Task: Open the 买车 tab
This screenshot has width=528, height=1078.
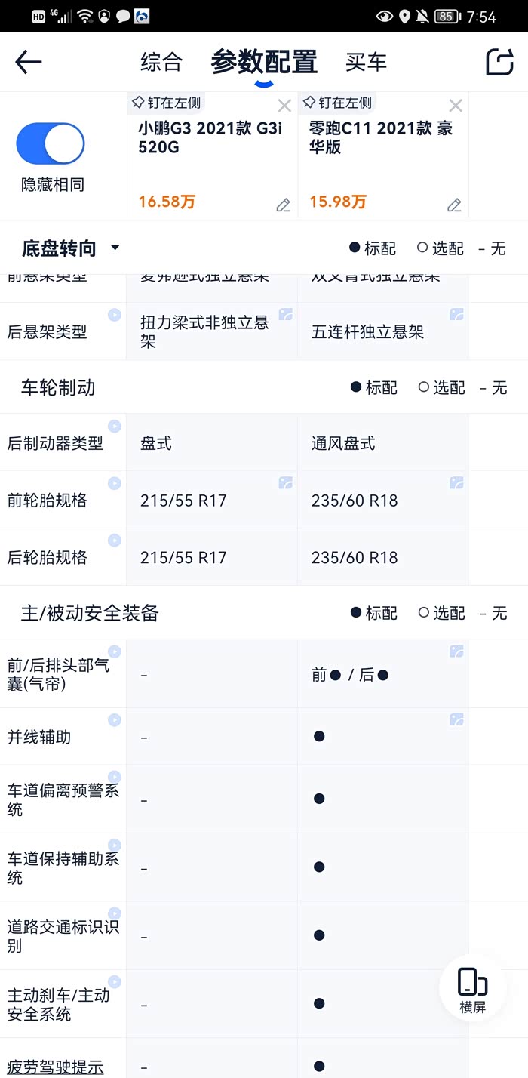Action: (366, 62)
